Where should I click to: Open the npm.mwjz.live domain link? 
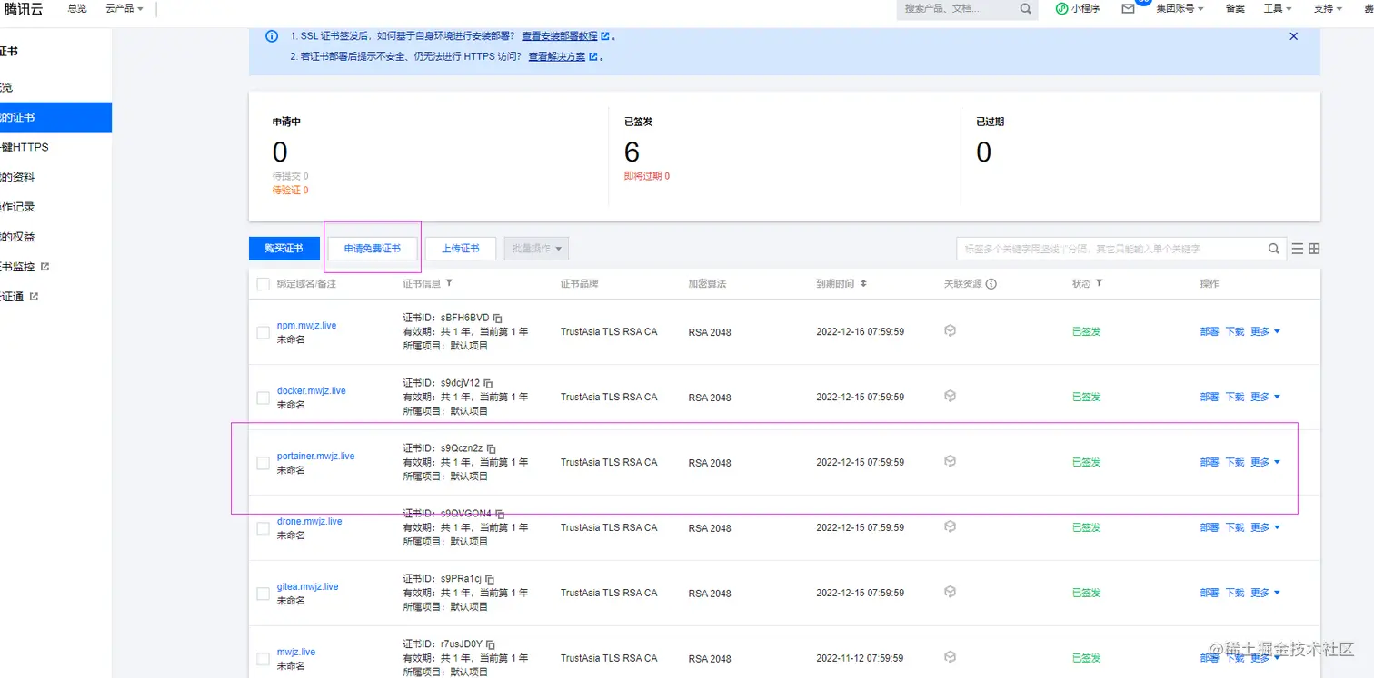click(x=306, y=325)
